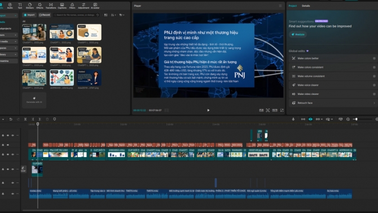
Task: Click the Generate with AI tile
Action: coord(34,100)
